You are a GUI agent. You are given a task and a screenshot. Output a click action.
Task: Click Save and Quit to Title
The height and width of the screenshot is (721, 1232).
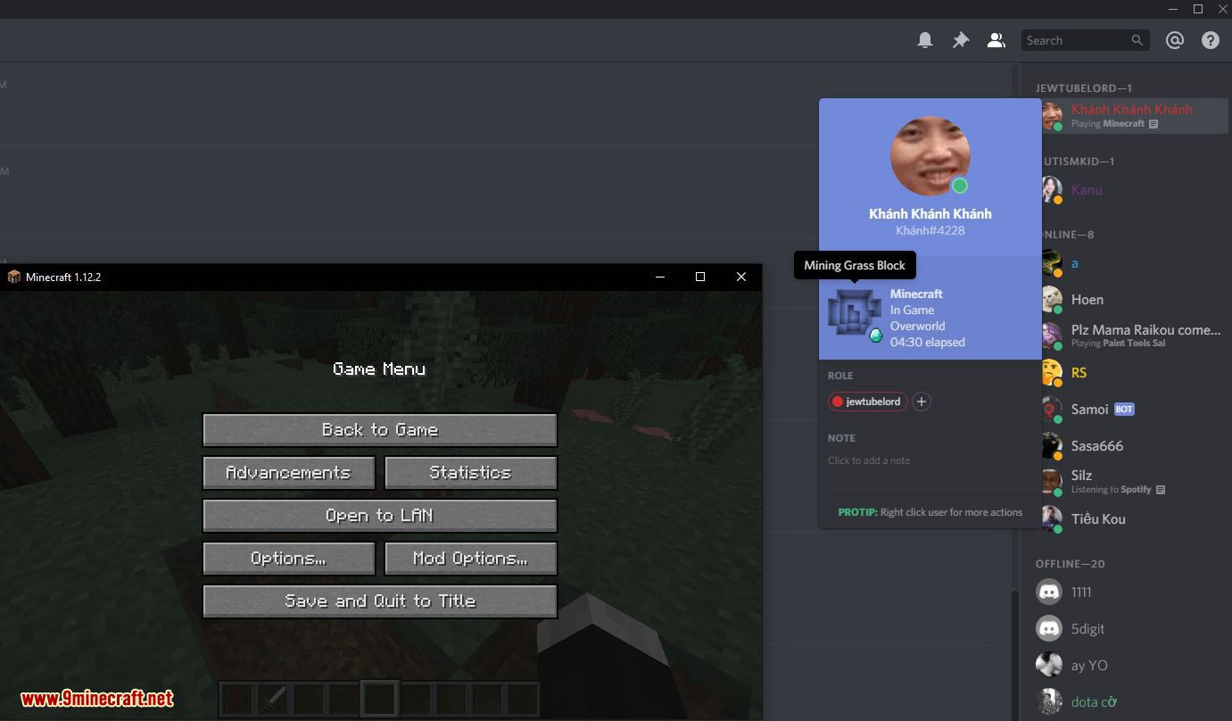tap(380, 601)
